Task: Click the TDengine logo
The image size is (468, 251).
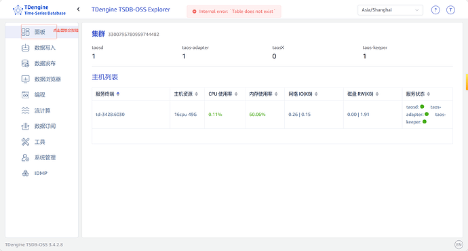Action: [39, 10]
